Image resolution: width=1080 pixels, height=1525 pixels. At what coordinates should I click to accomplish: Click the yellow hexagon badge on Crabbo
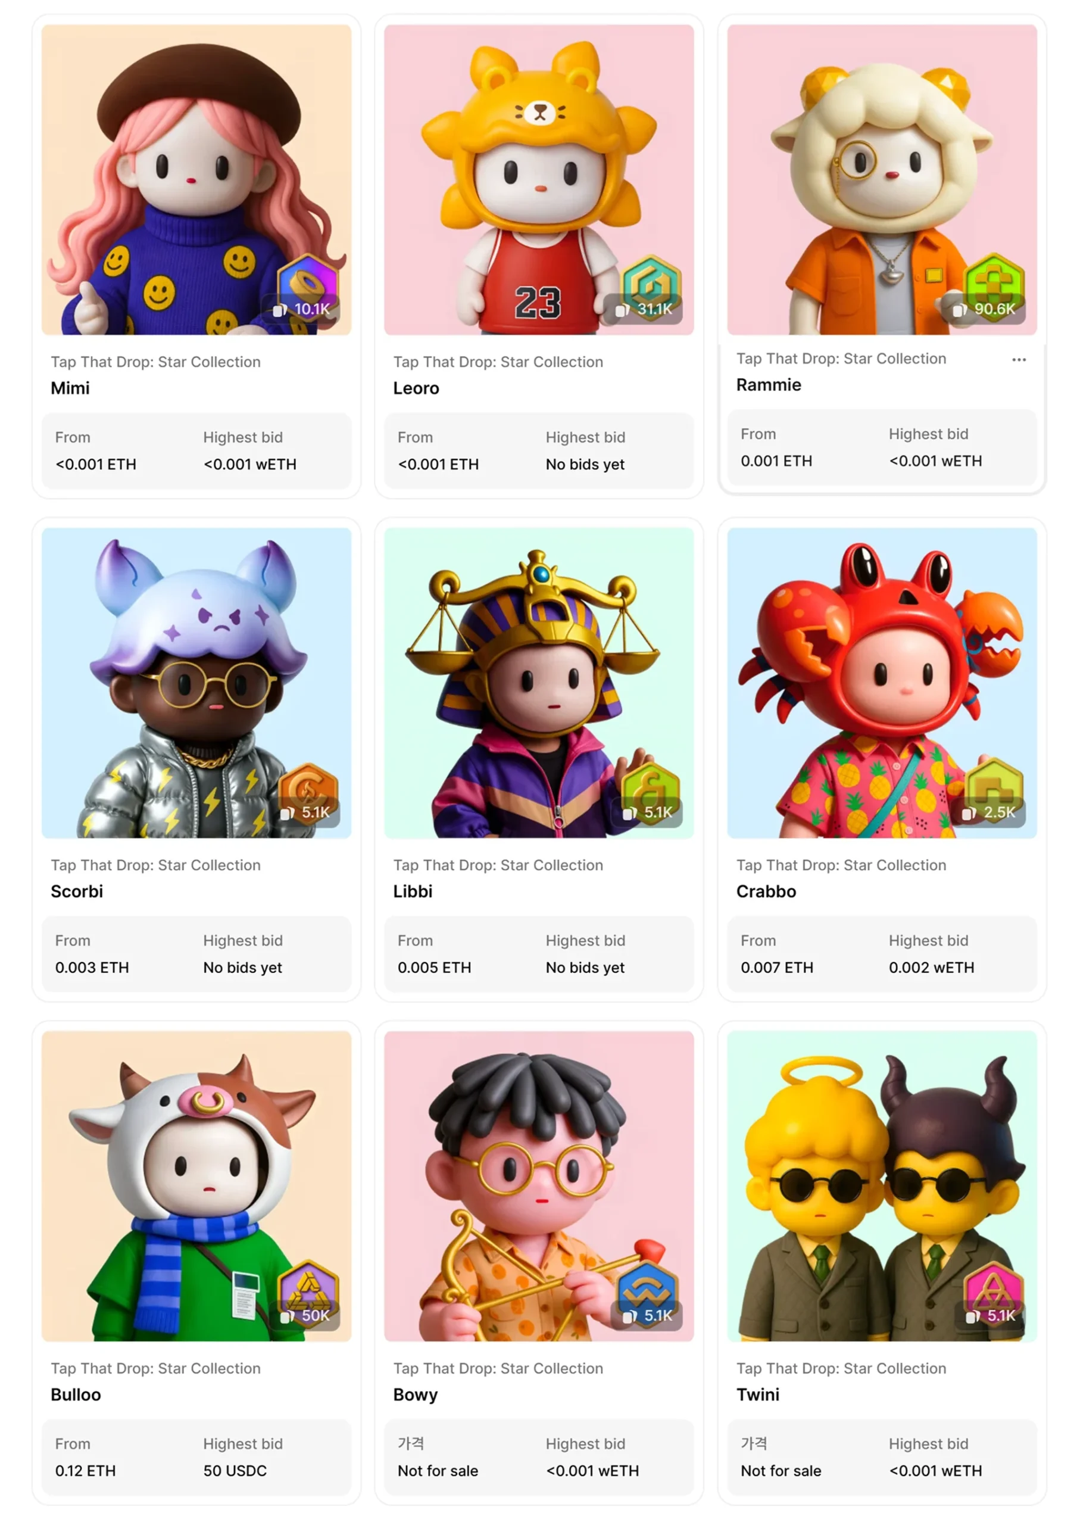[994, 788]
